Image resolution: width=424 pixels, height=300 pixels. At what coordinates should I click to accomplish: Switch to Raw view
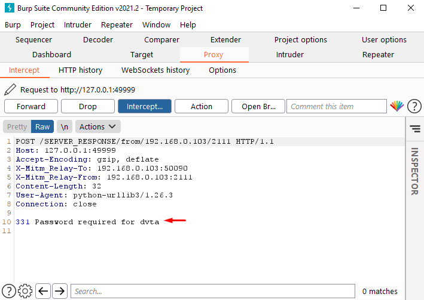(x=42, y=126)
